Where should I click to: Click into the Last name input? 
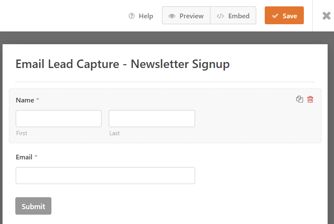pyautogui.click(x=152, y=119)
